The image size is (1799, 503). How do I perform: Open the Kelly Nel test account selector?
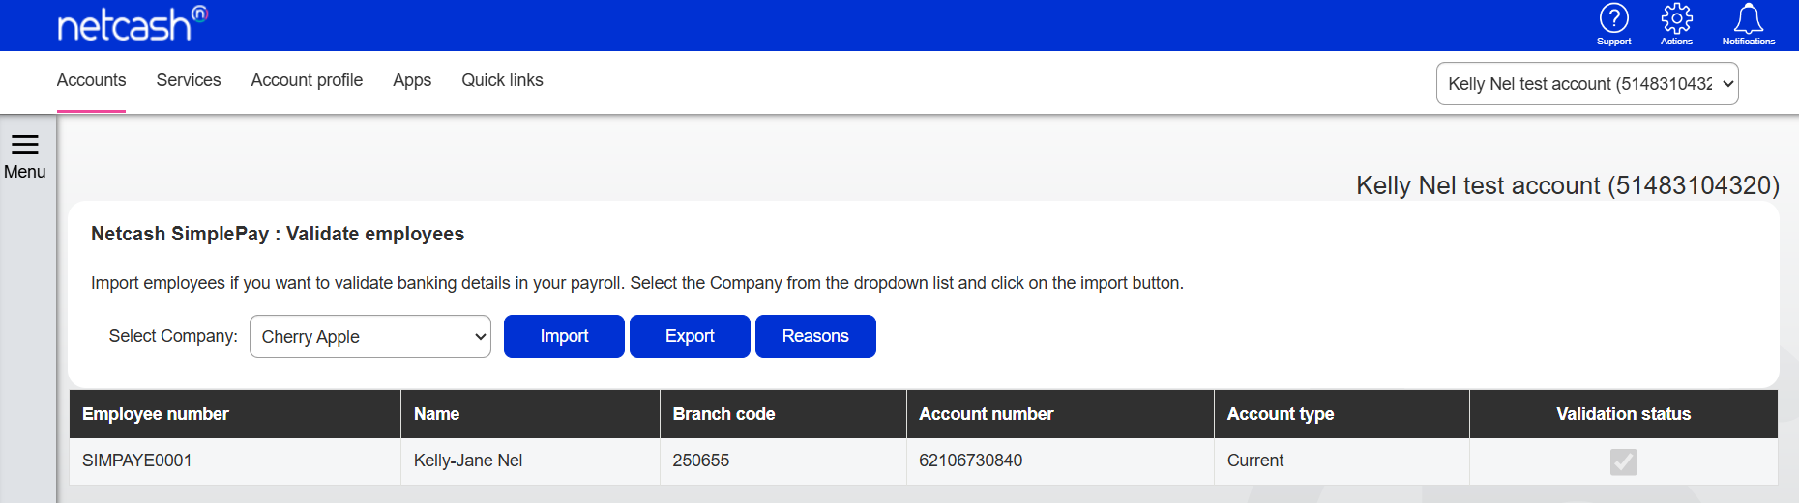pos(1587,84)
